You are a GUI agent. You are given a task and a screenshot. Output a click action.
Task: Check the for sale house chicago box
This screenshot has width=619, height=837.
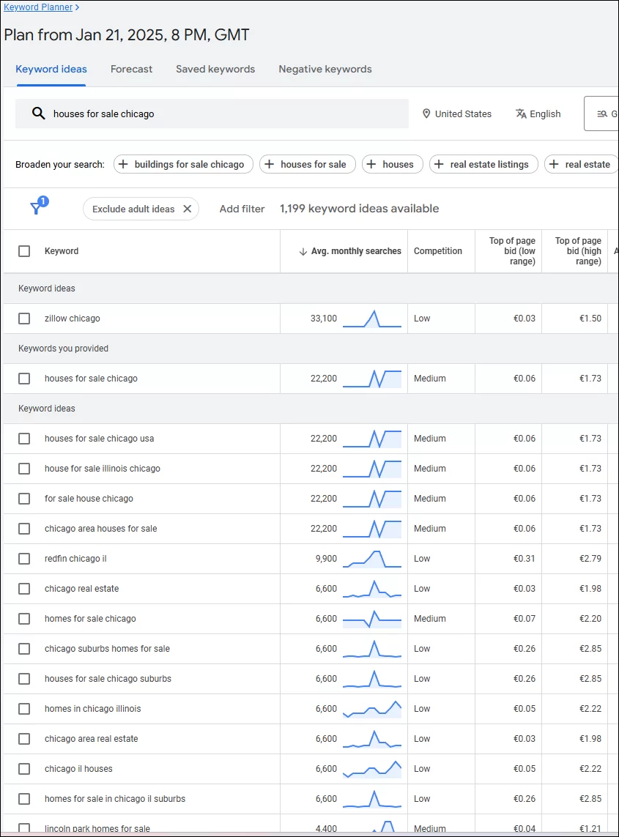pos(24,499)
